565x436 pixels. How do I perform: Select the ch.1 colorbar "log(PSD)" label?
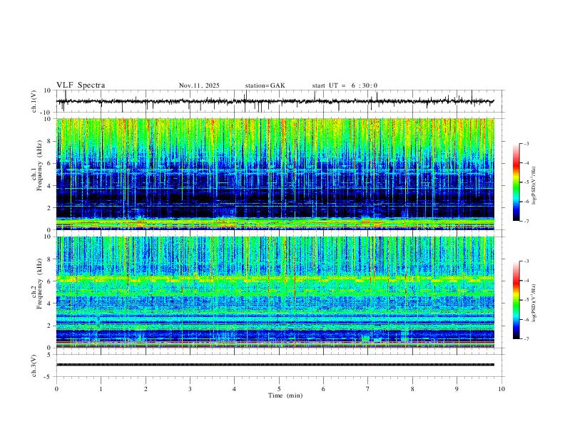(534, 186)
